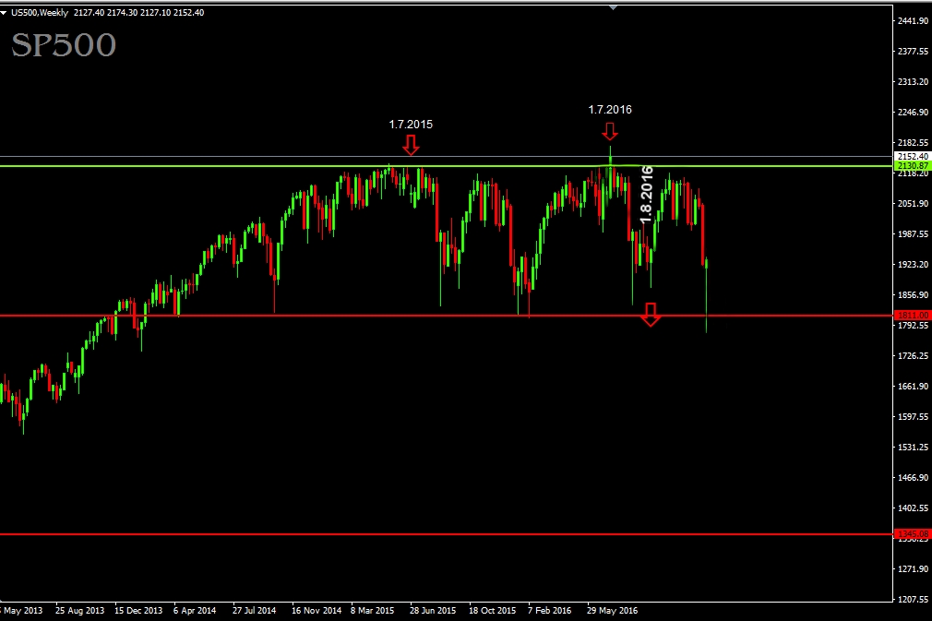Viewport: 932px width, 621px height.
Task: Click the red 1811.00 price tag
Action: (x=913, y=316)
